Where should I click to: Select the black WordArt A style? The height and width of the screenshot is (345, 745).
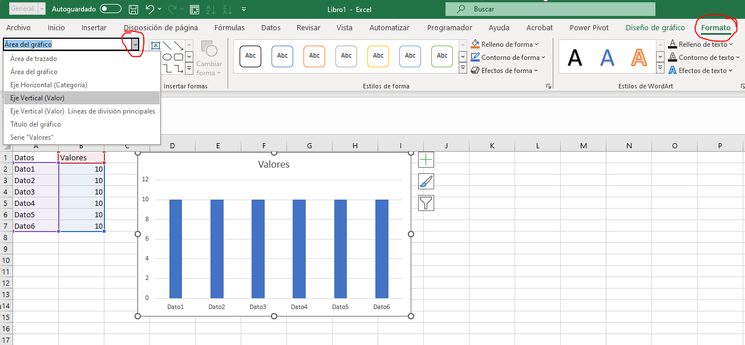(575, 57)
